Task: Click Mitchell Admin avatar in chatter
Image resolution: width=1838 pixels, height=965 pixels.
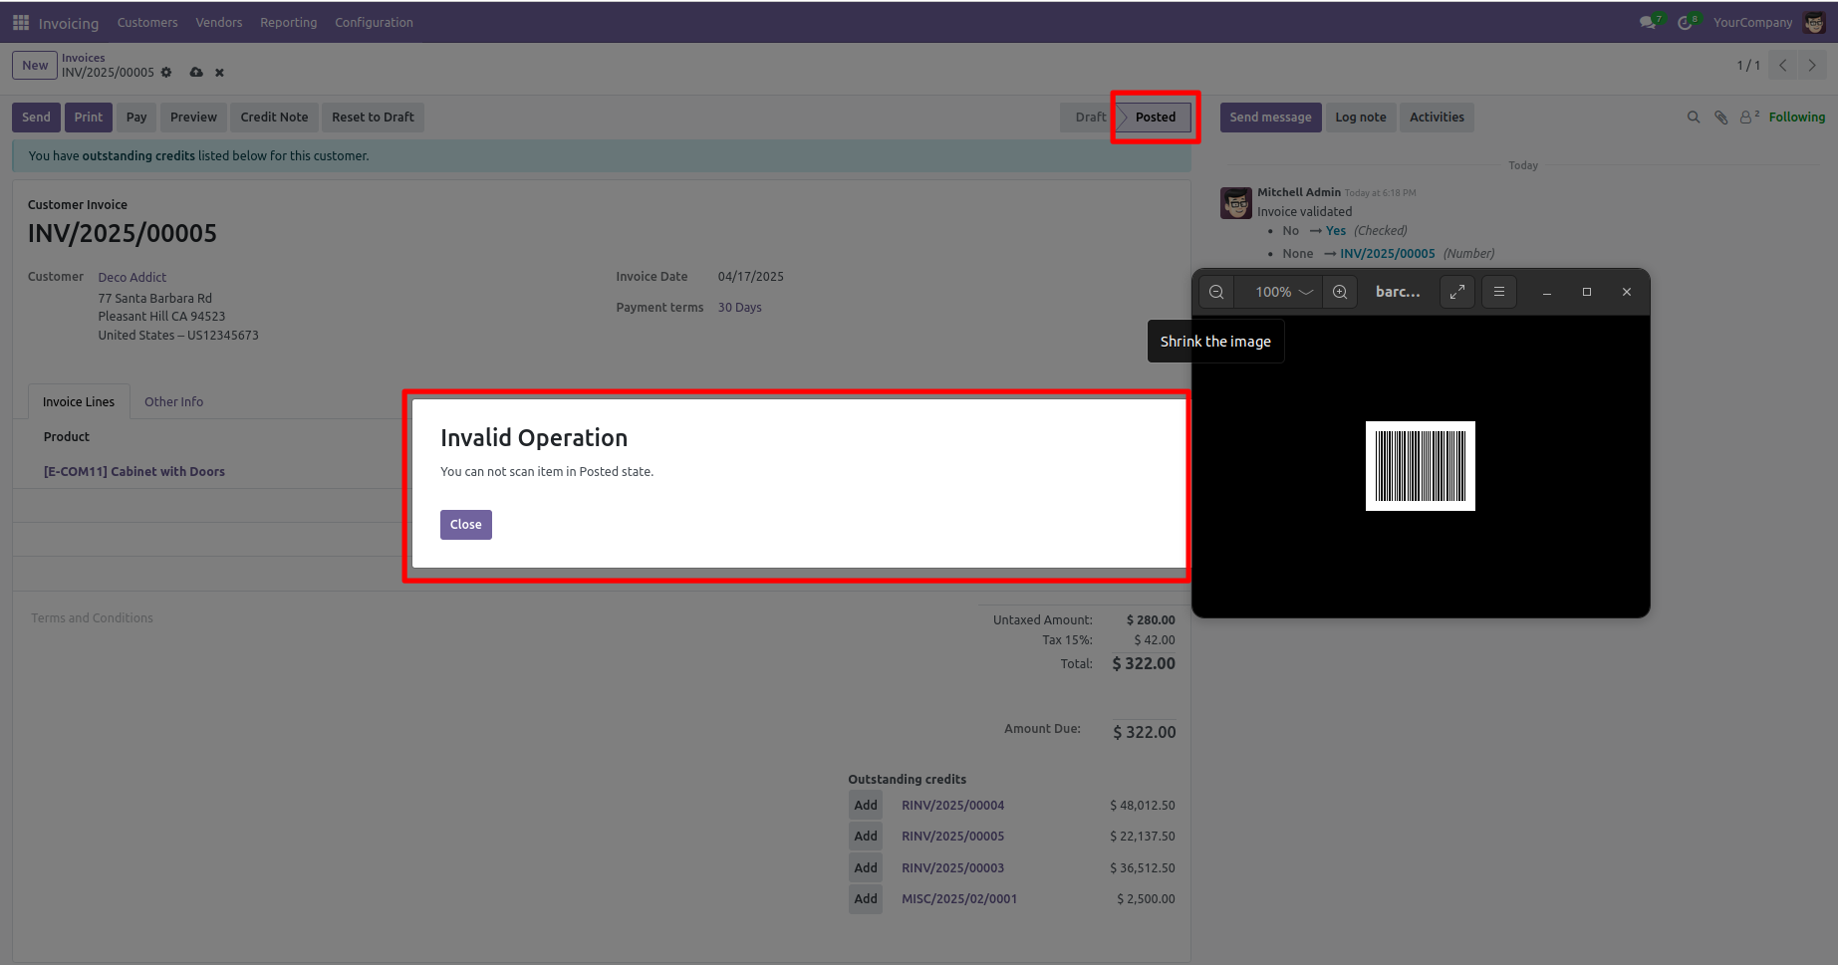Action: coord(1236,203)
